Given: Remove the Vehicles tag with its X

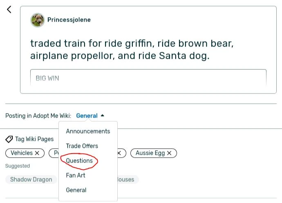Looking at the screenshot, I should 37,153.
